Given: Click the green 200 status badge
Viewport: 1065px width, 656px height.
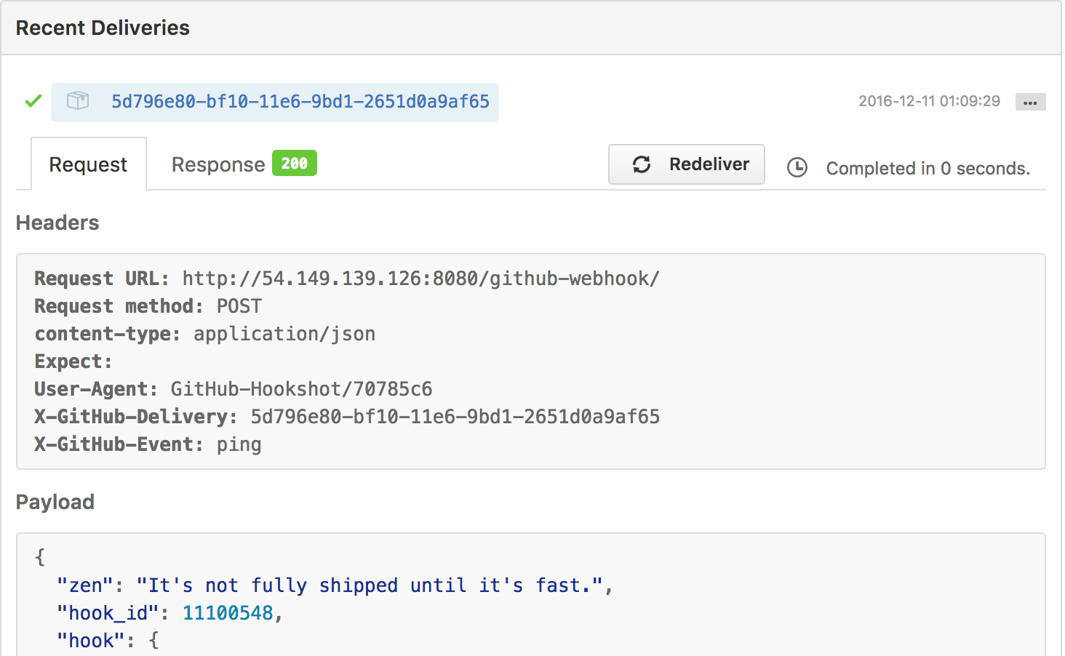Looking at the screenshot, I should click(x=294, y=163).
